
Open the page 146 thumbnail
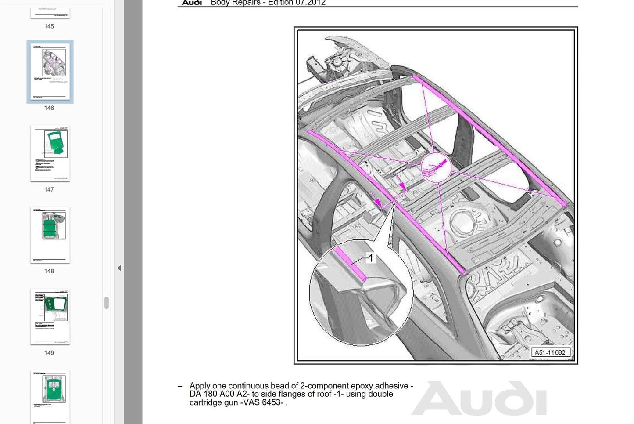point(50,72)
